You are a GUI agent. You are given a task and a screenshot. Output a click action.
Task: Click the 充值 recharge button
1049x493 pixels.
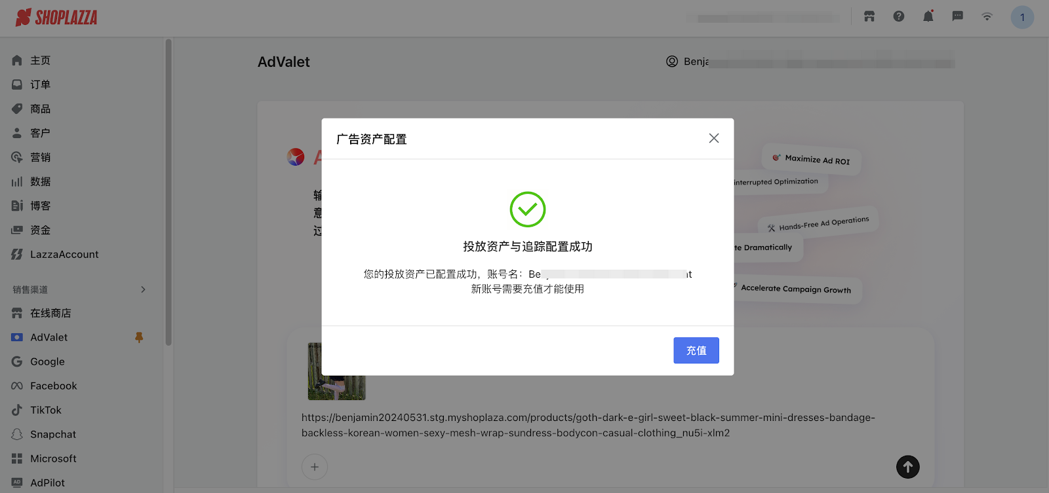click(x=696, y=350)
